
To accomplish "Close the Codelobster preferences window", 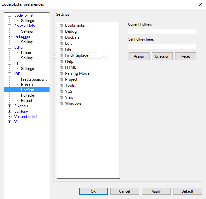I will point(200,4).
